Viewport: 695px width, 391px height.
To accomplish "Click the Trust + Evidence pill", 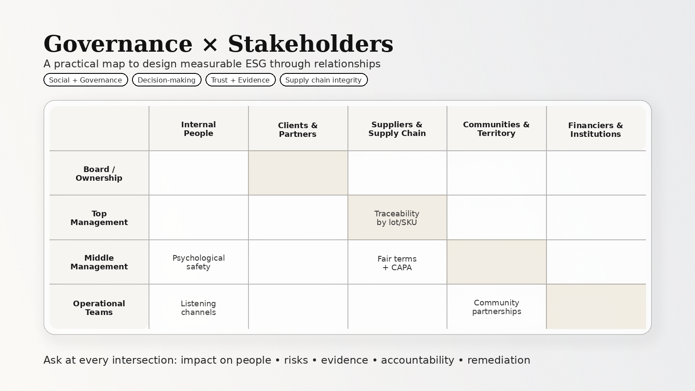I will [x=241, y=80].
